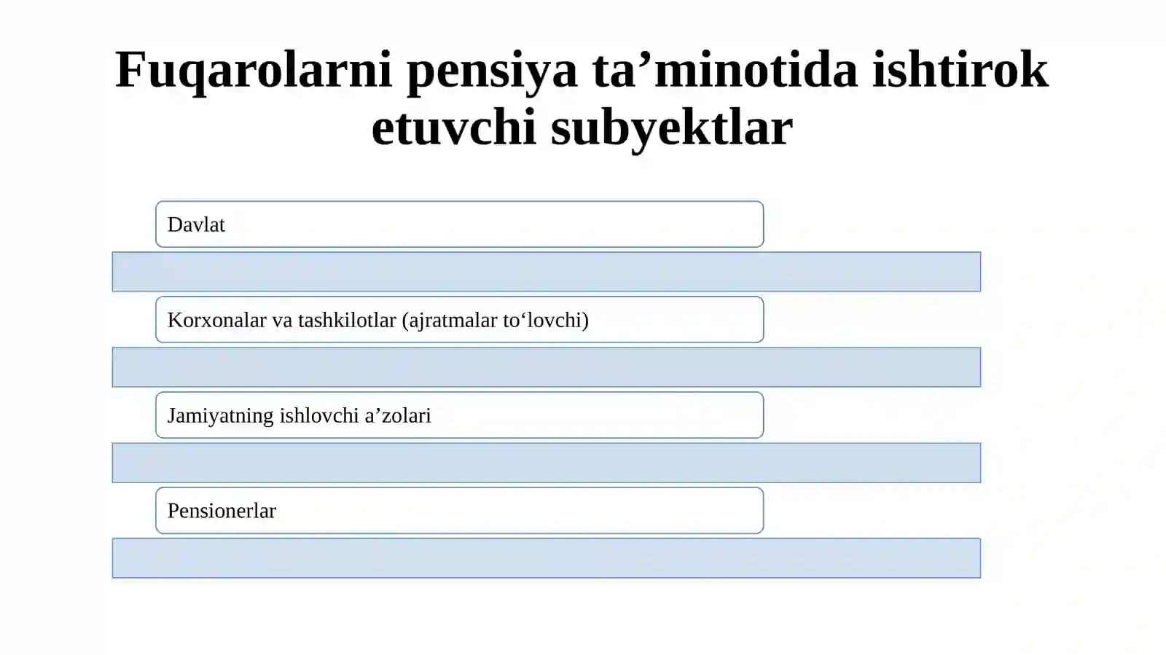
Task: Click "(ajratmalar" inside the parentheses
Action: 450,321
